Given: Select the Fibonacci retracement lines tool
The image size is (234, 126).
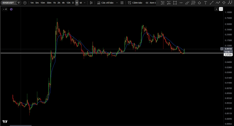Looking at the screenshot, I should 193,3.
